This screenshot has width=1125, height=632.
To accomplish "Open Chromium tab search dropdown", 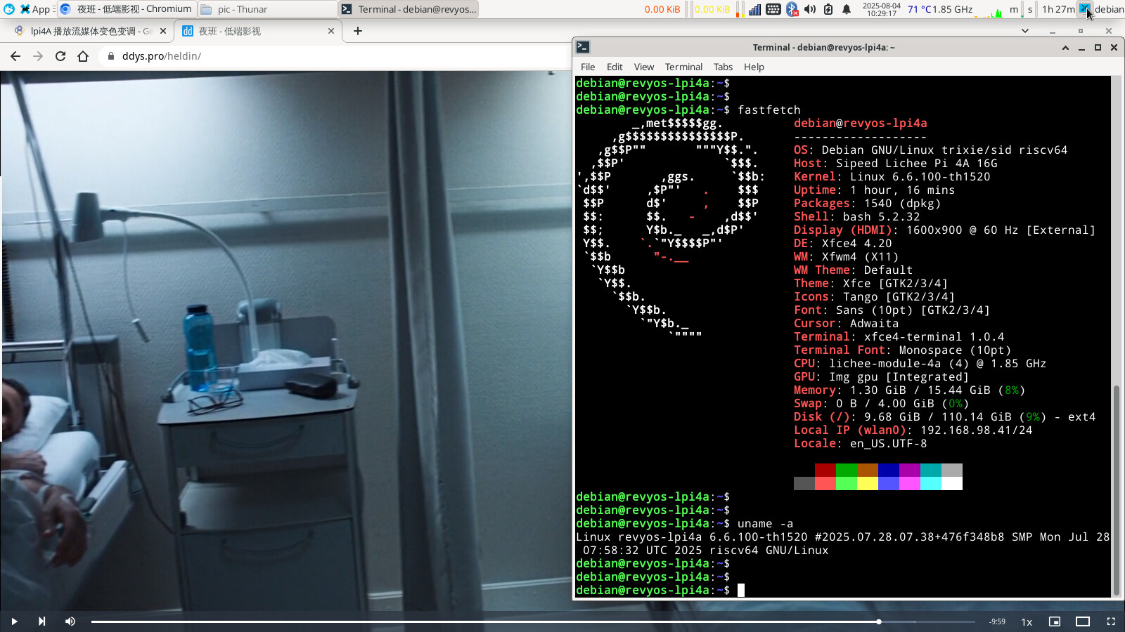I will [x=1025, y=31].
